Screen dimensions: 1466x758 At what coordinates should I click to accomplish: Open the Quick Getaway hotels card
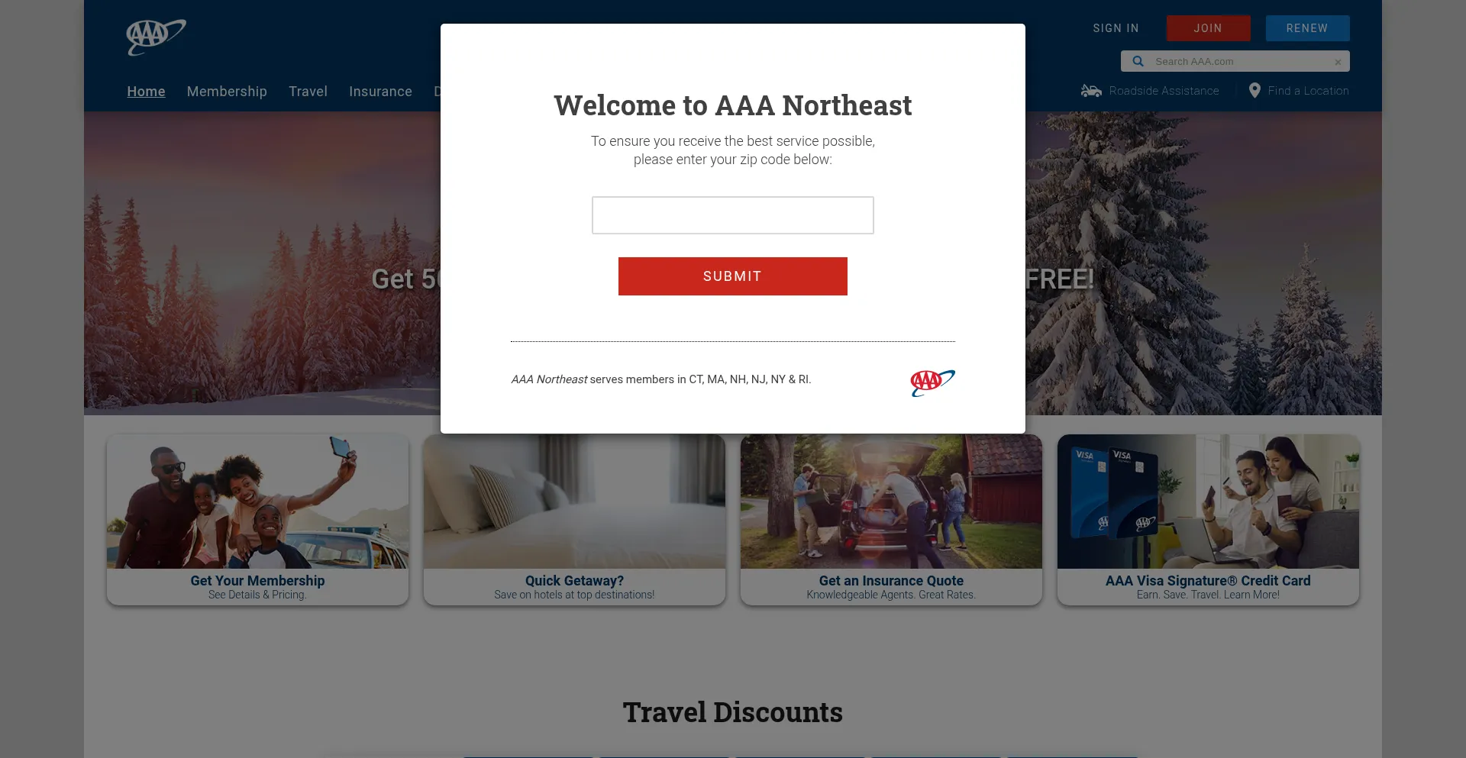[574, 520]
